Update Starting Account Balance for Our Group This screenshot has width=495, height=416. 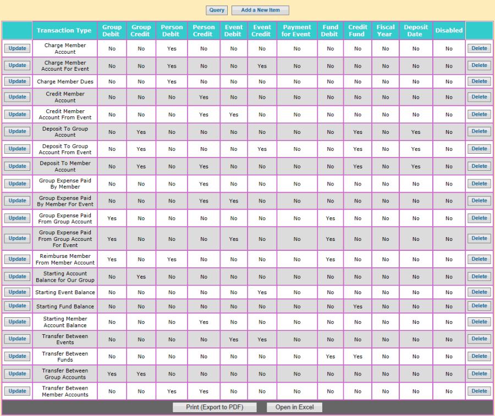18,277
